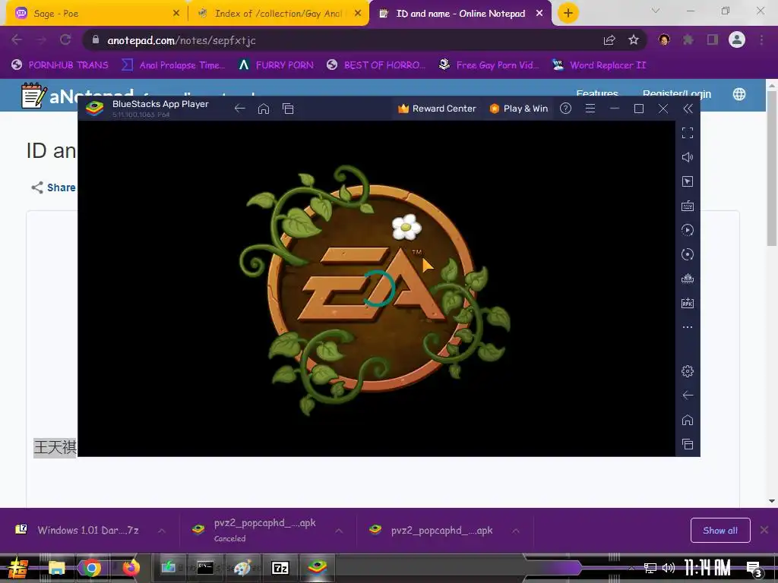Open Paint from the taskbar

click(242, 568)
